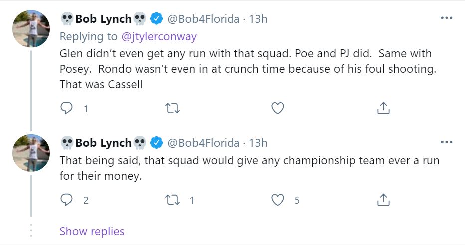Screen dimensions: 465x245
Task: Like the first tweet by Bob Lynch
Action: click(x=277, y=108)
